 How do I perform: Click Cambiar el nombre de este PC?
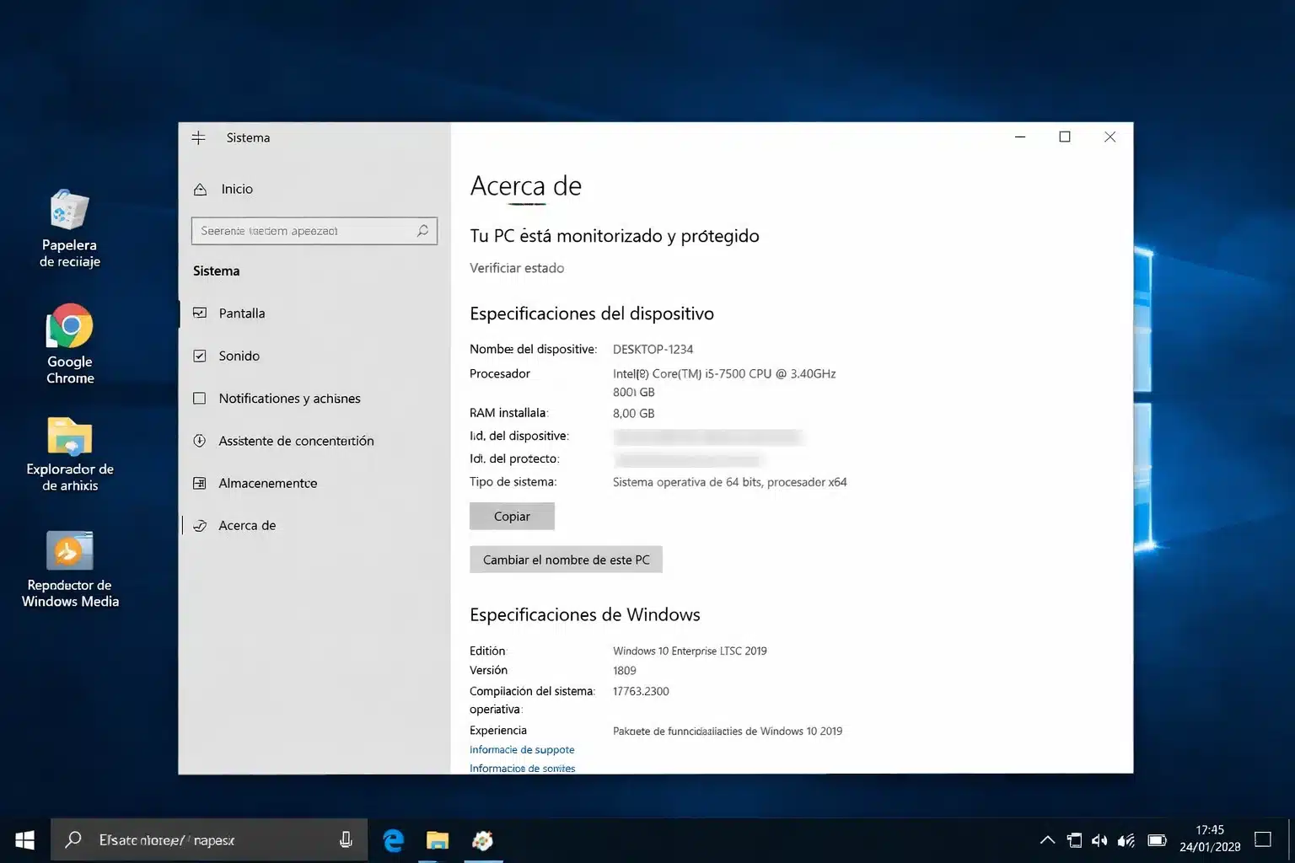[x=566, y=559]
